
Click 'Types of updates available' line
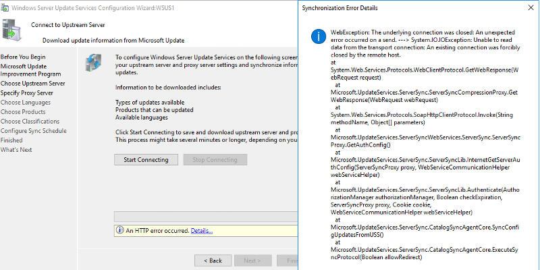150,103
